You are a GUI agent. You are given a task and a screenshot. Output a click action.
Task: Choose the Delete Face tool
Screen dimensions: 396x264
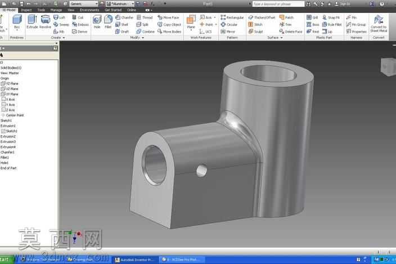(x=291, y=32)
